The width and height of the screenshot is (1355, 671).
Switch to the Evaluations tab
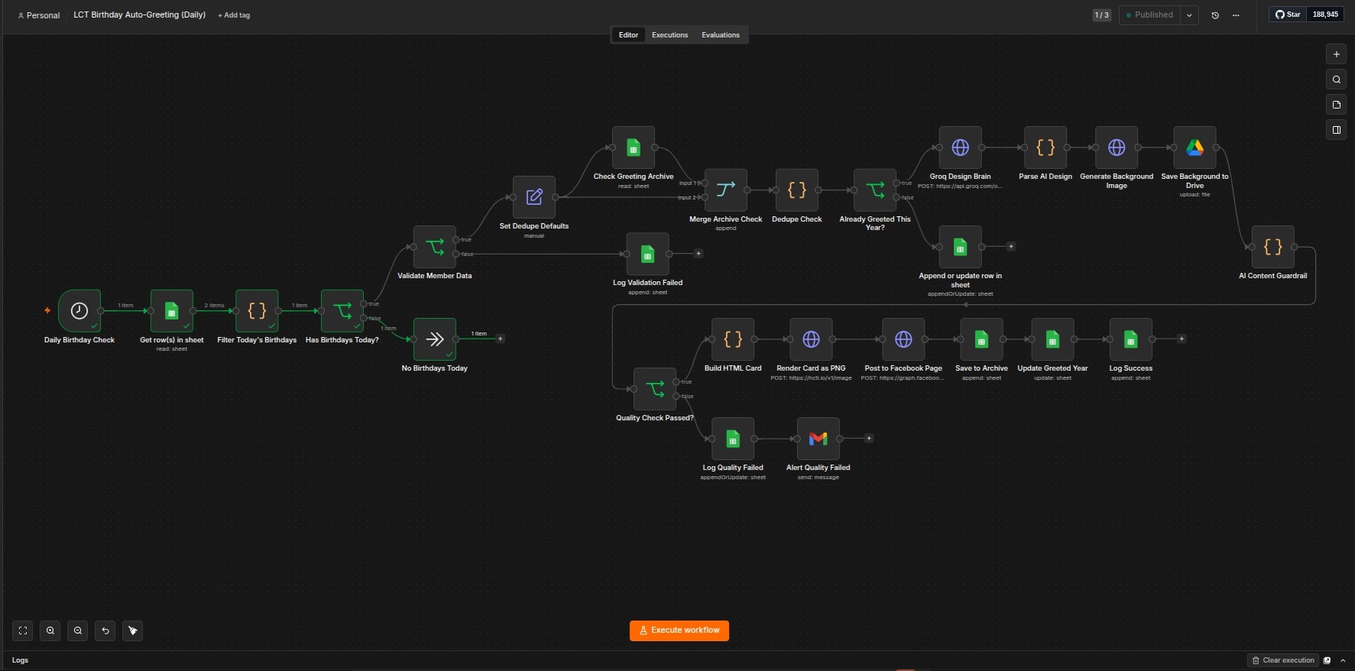point(721,35)
